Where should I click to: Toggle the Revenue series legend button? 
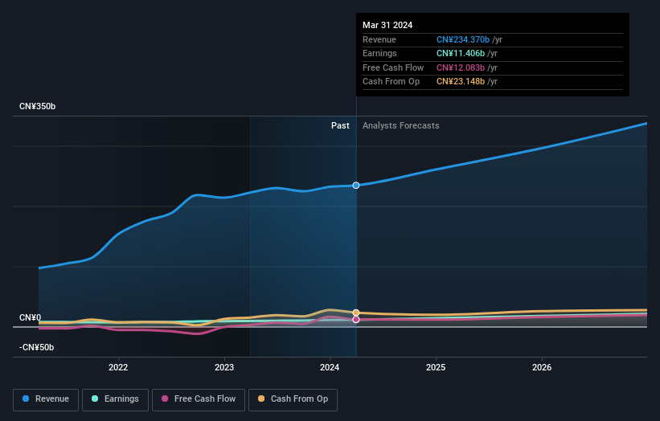pos(46,399)
